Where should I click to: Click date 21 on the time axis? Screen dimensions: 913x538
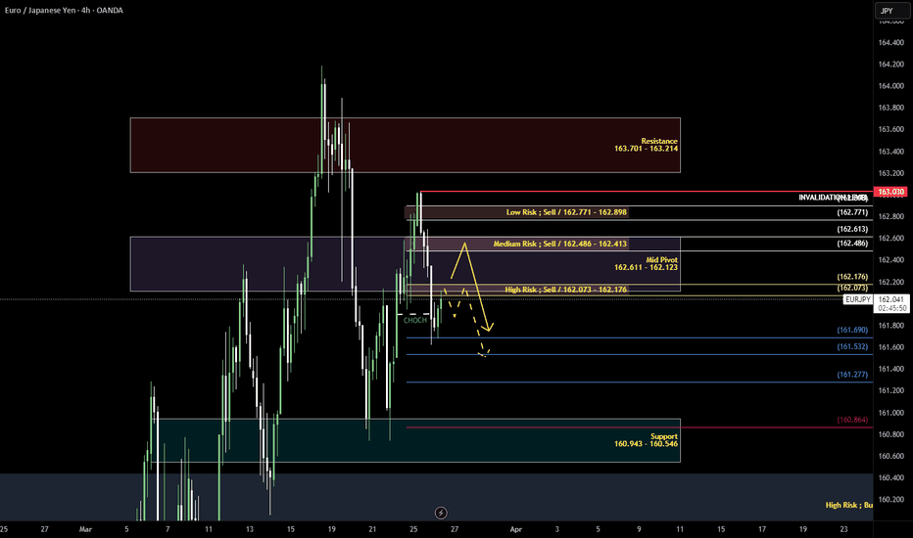pyautogui.click(x=372, y=529)
